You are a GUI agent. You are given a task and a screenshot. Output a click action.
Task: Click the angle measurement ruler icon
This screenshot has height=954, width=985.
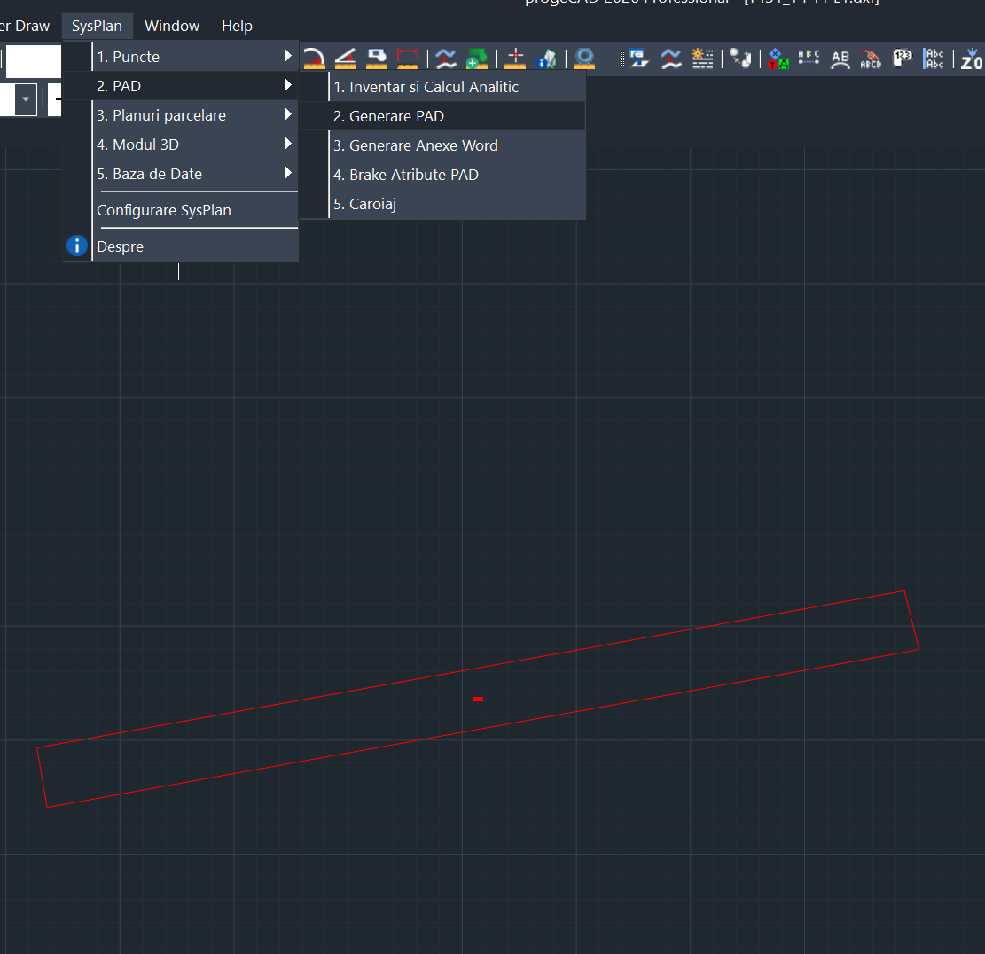(x=345, y=59)
